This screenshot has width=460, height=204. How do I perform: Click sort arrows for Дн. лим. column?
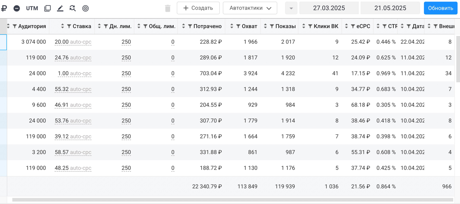tap(99, 26)
